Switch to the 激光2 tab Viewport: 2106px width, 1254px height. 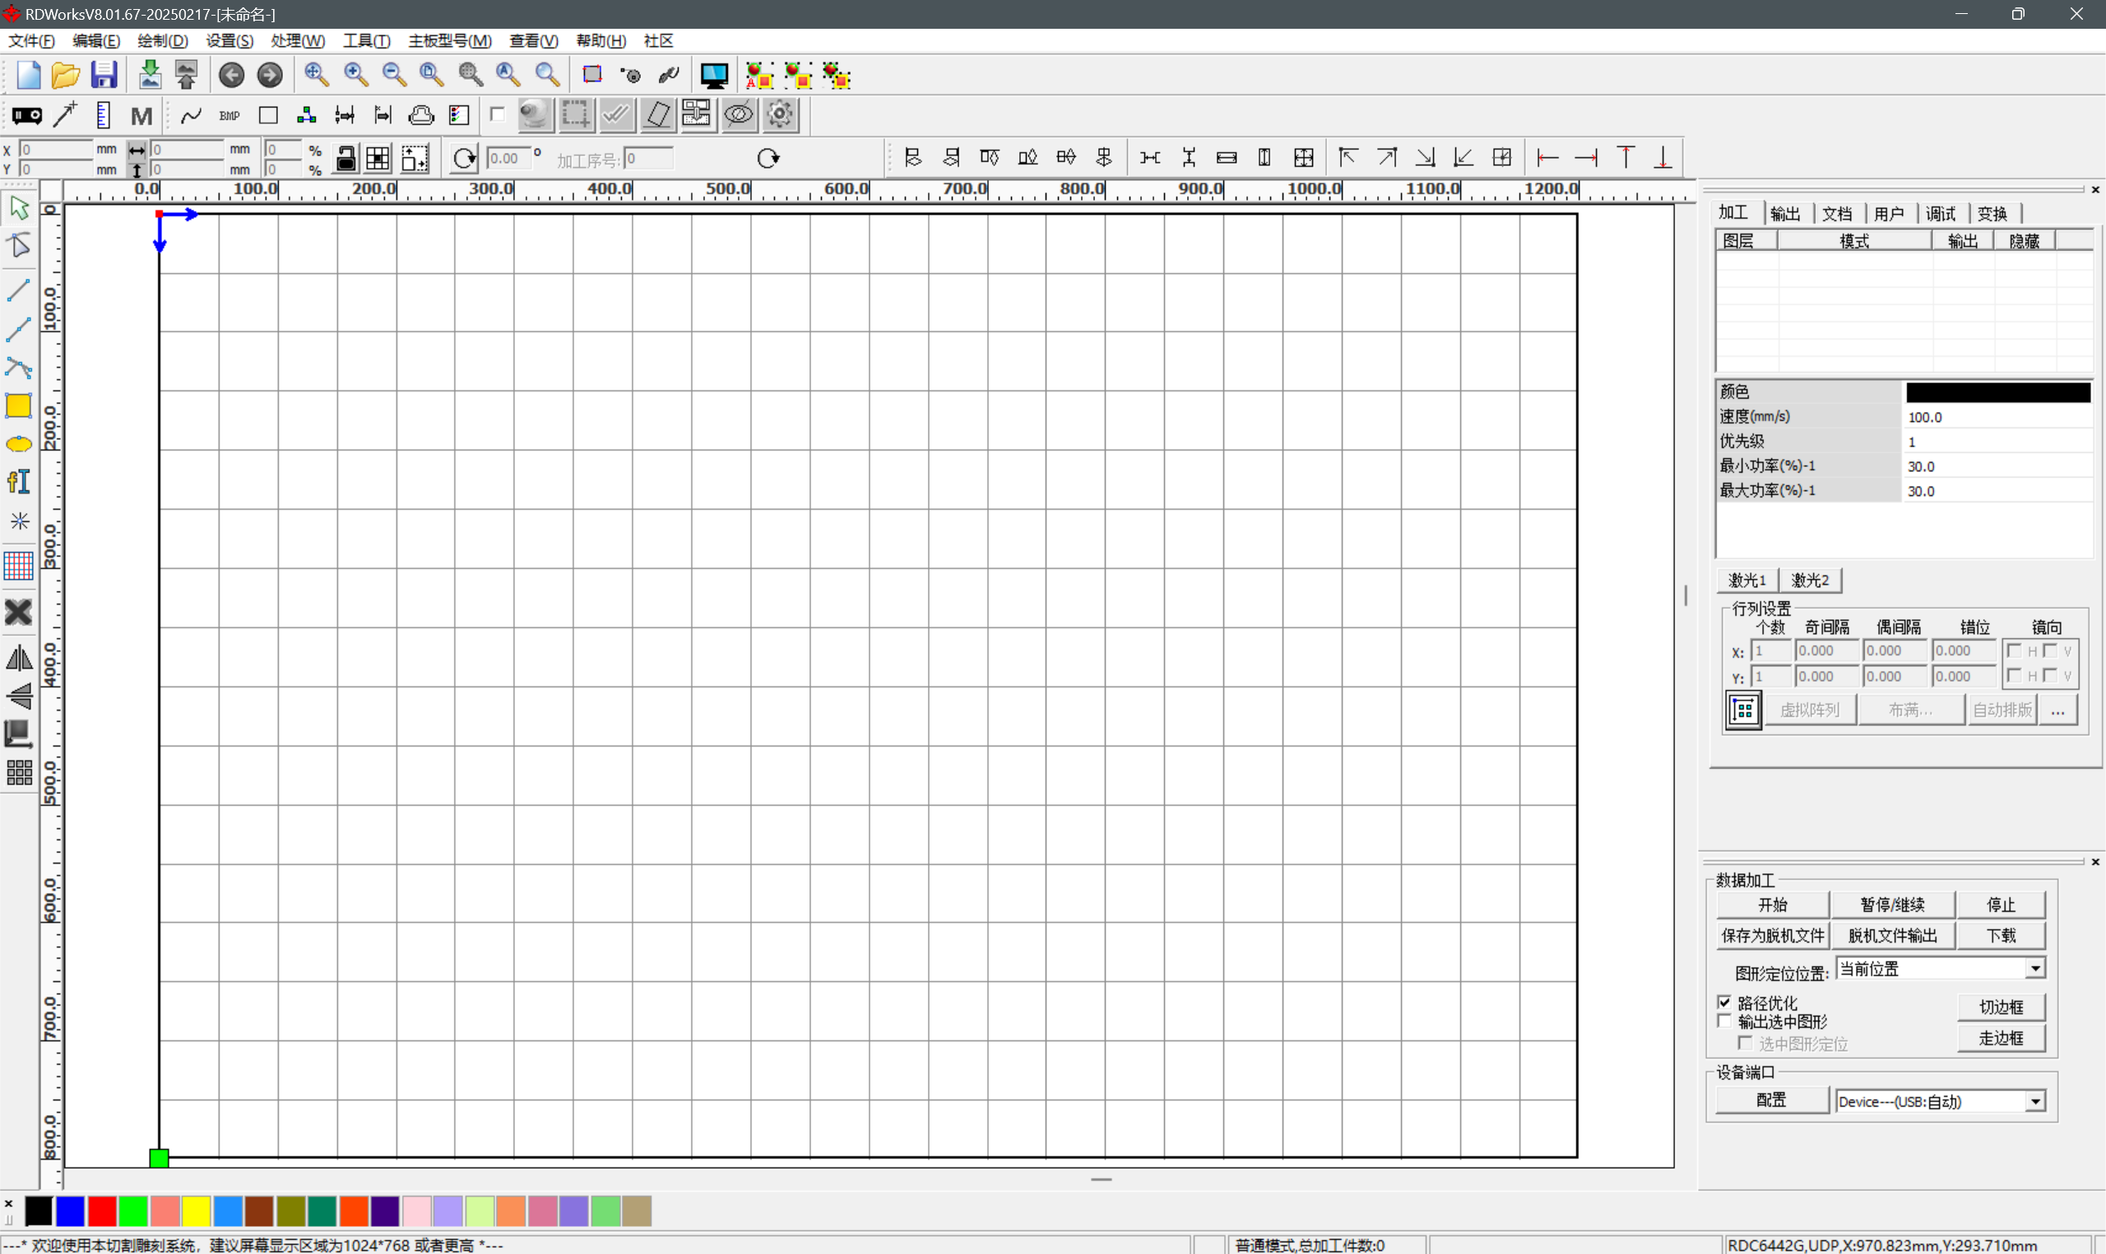coord(1810,581)
